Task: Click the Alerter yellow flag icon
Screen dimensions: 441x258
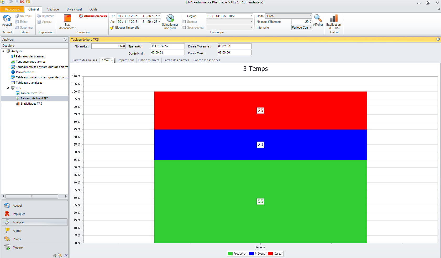Action: coord(7,231)
